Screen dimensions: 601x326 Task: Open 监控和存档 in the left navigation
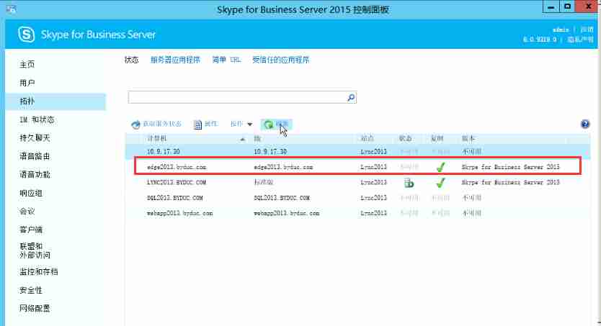[x=39, y=272]
